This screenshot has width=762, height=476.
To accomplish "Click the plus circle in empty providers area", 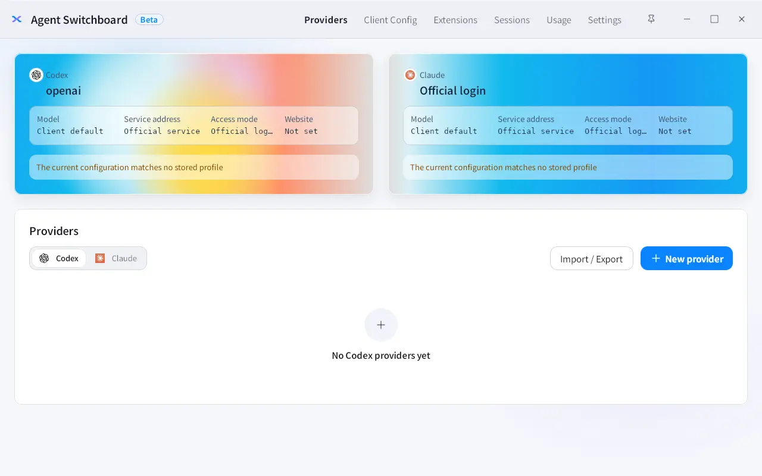I will [381, 325].
